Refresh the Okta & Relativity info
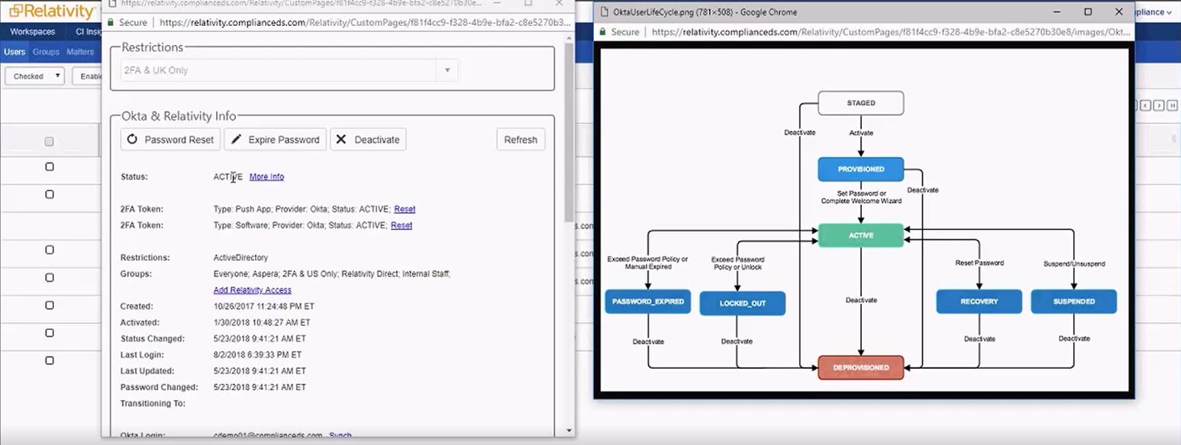Screen dimensions: 1181x445 pyautogui.click(x=521, y=139)
